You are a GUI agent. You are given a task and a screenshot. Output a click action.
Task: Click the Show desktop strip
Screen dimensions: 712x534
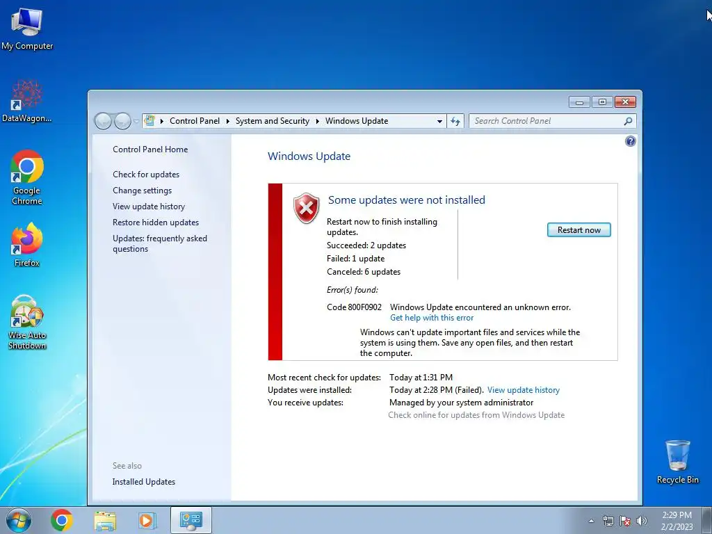tap(709, 520)
